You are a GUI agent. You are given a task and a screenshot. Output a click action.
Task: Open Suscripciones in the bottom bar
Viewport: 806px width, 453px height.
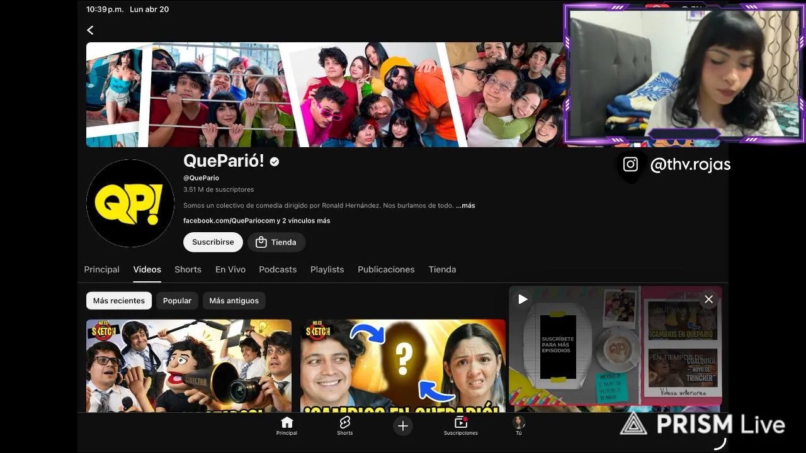(x=460, y=426)
